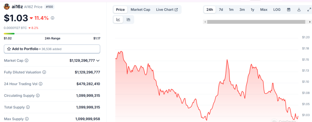Click info icon next to Fully Diluted Valuation
The height and width of the screenshot is (122, 312).
[44, 72]
